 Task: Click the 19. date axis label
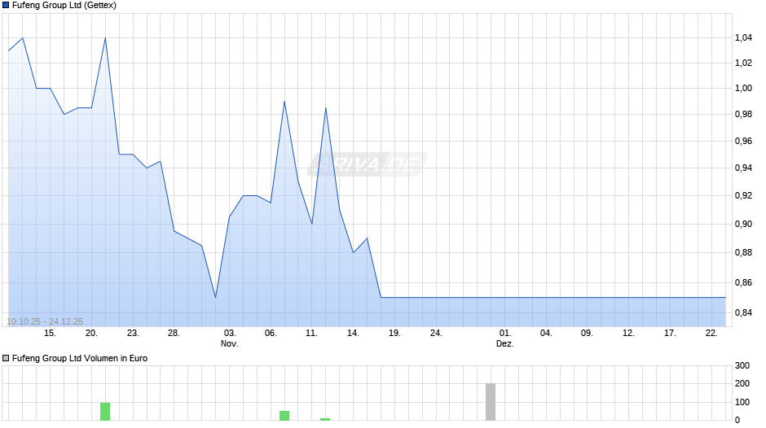pyautogui.click(x=394, y=334)
